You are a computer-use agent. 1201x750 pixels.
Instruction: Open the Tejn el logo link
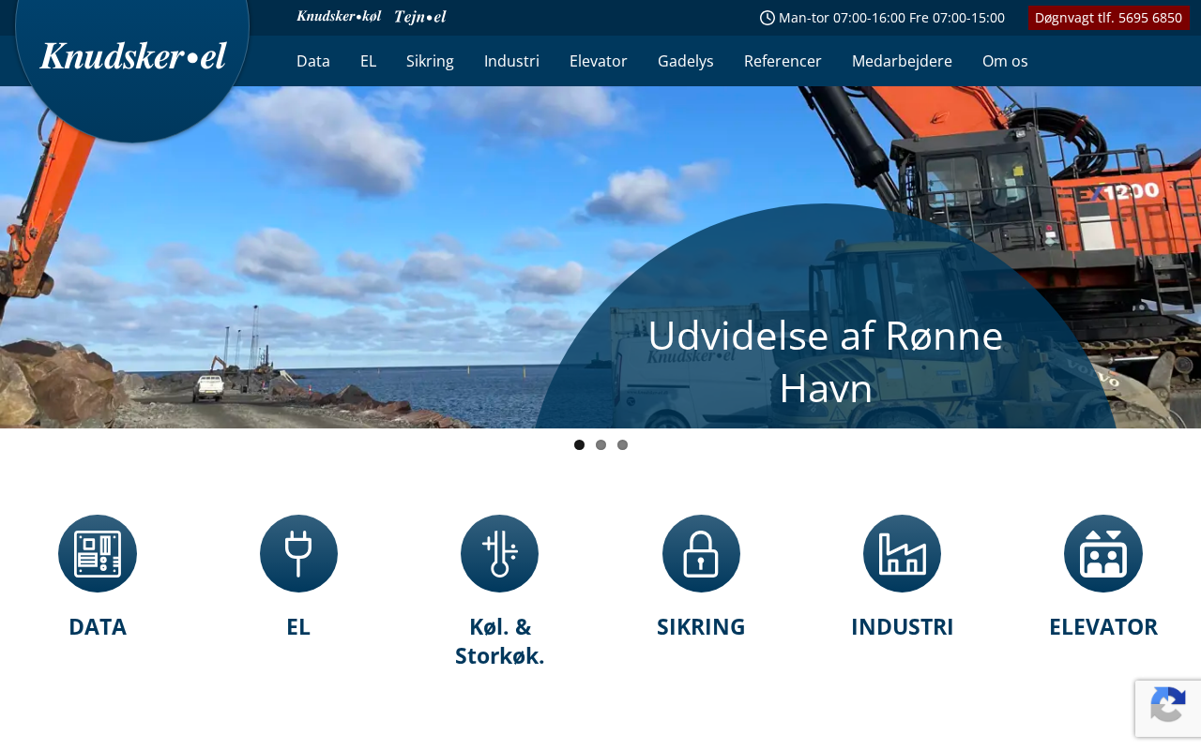(420, 17)
